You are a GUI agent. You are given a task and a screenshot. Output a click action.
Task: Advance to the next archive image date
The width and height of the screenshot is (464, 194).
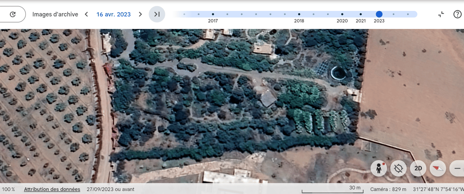[140, 14]
